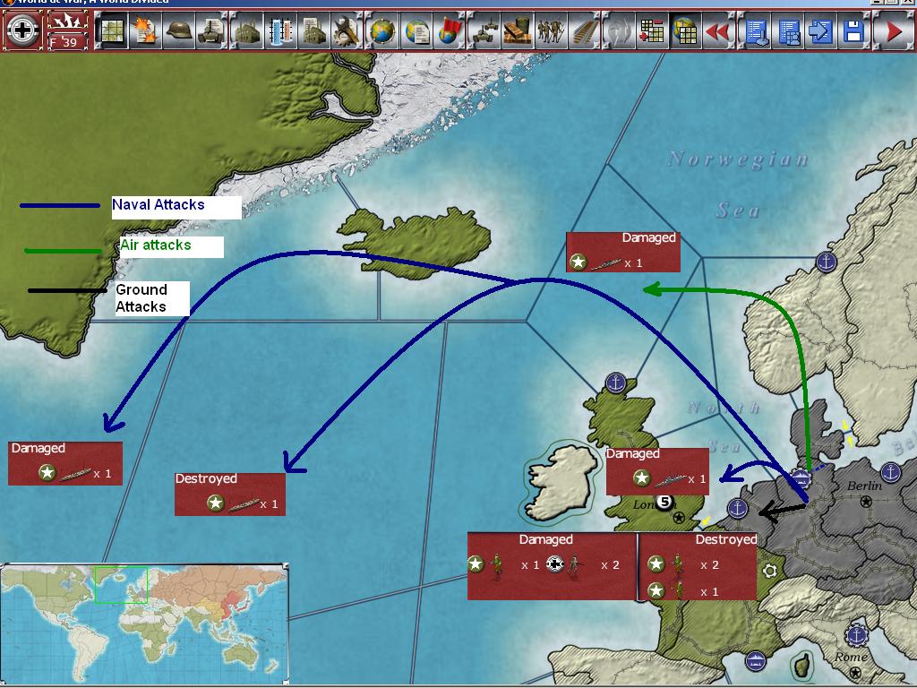917x688 pixels.
Task: Click the tanks units toolbar icon
Action: 483,30
